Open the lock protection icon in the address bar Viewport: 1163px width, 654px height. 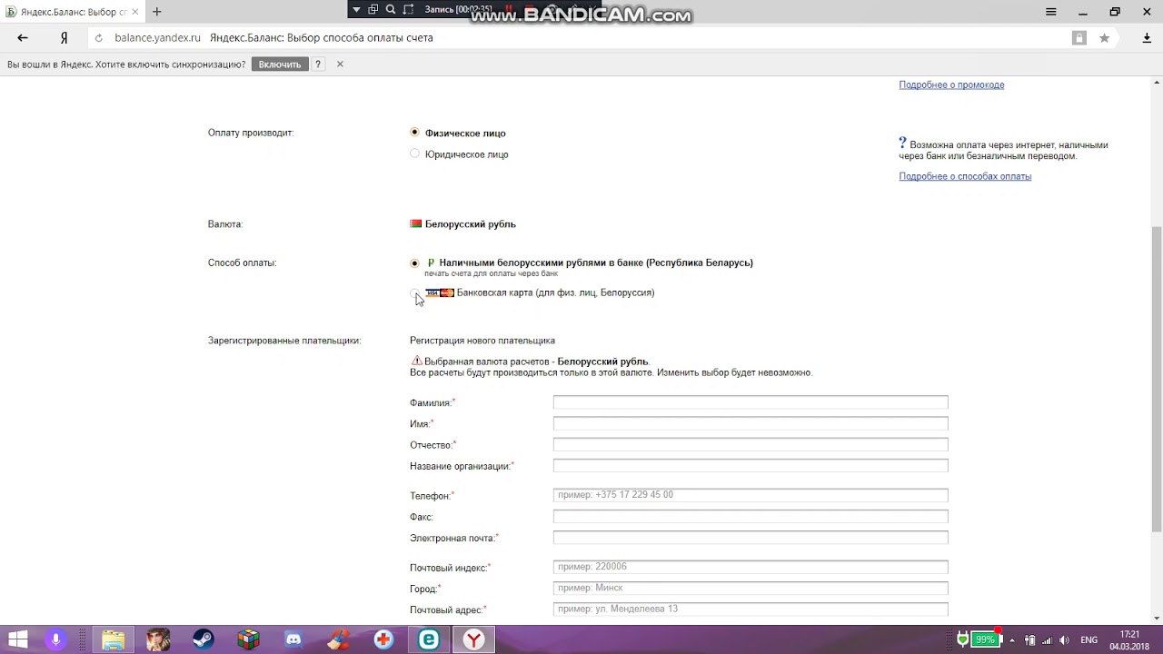[1079, 38]
